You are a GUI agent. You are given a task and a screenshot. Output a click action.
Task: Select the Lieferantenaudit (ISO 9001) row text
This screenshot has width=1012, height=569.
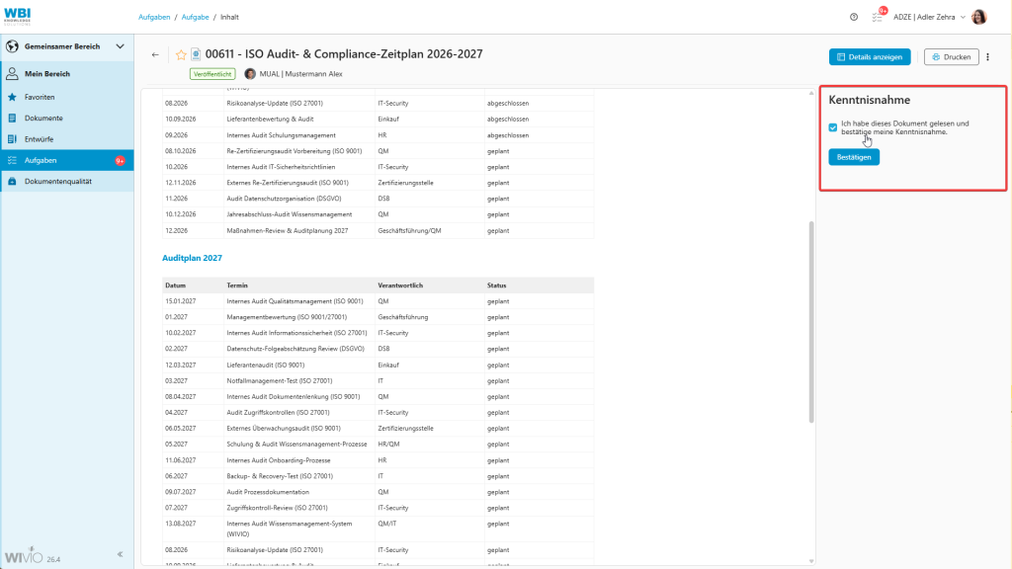point(265,366)
